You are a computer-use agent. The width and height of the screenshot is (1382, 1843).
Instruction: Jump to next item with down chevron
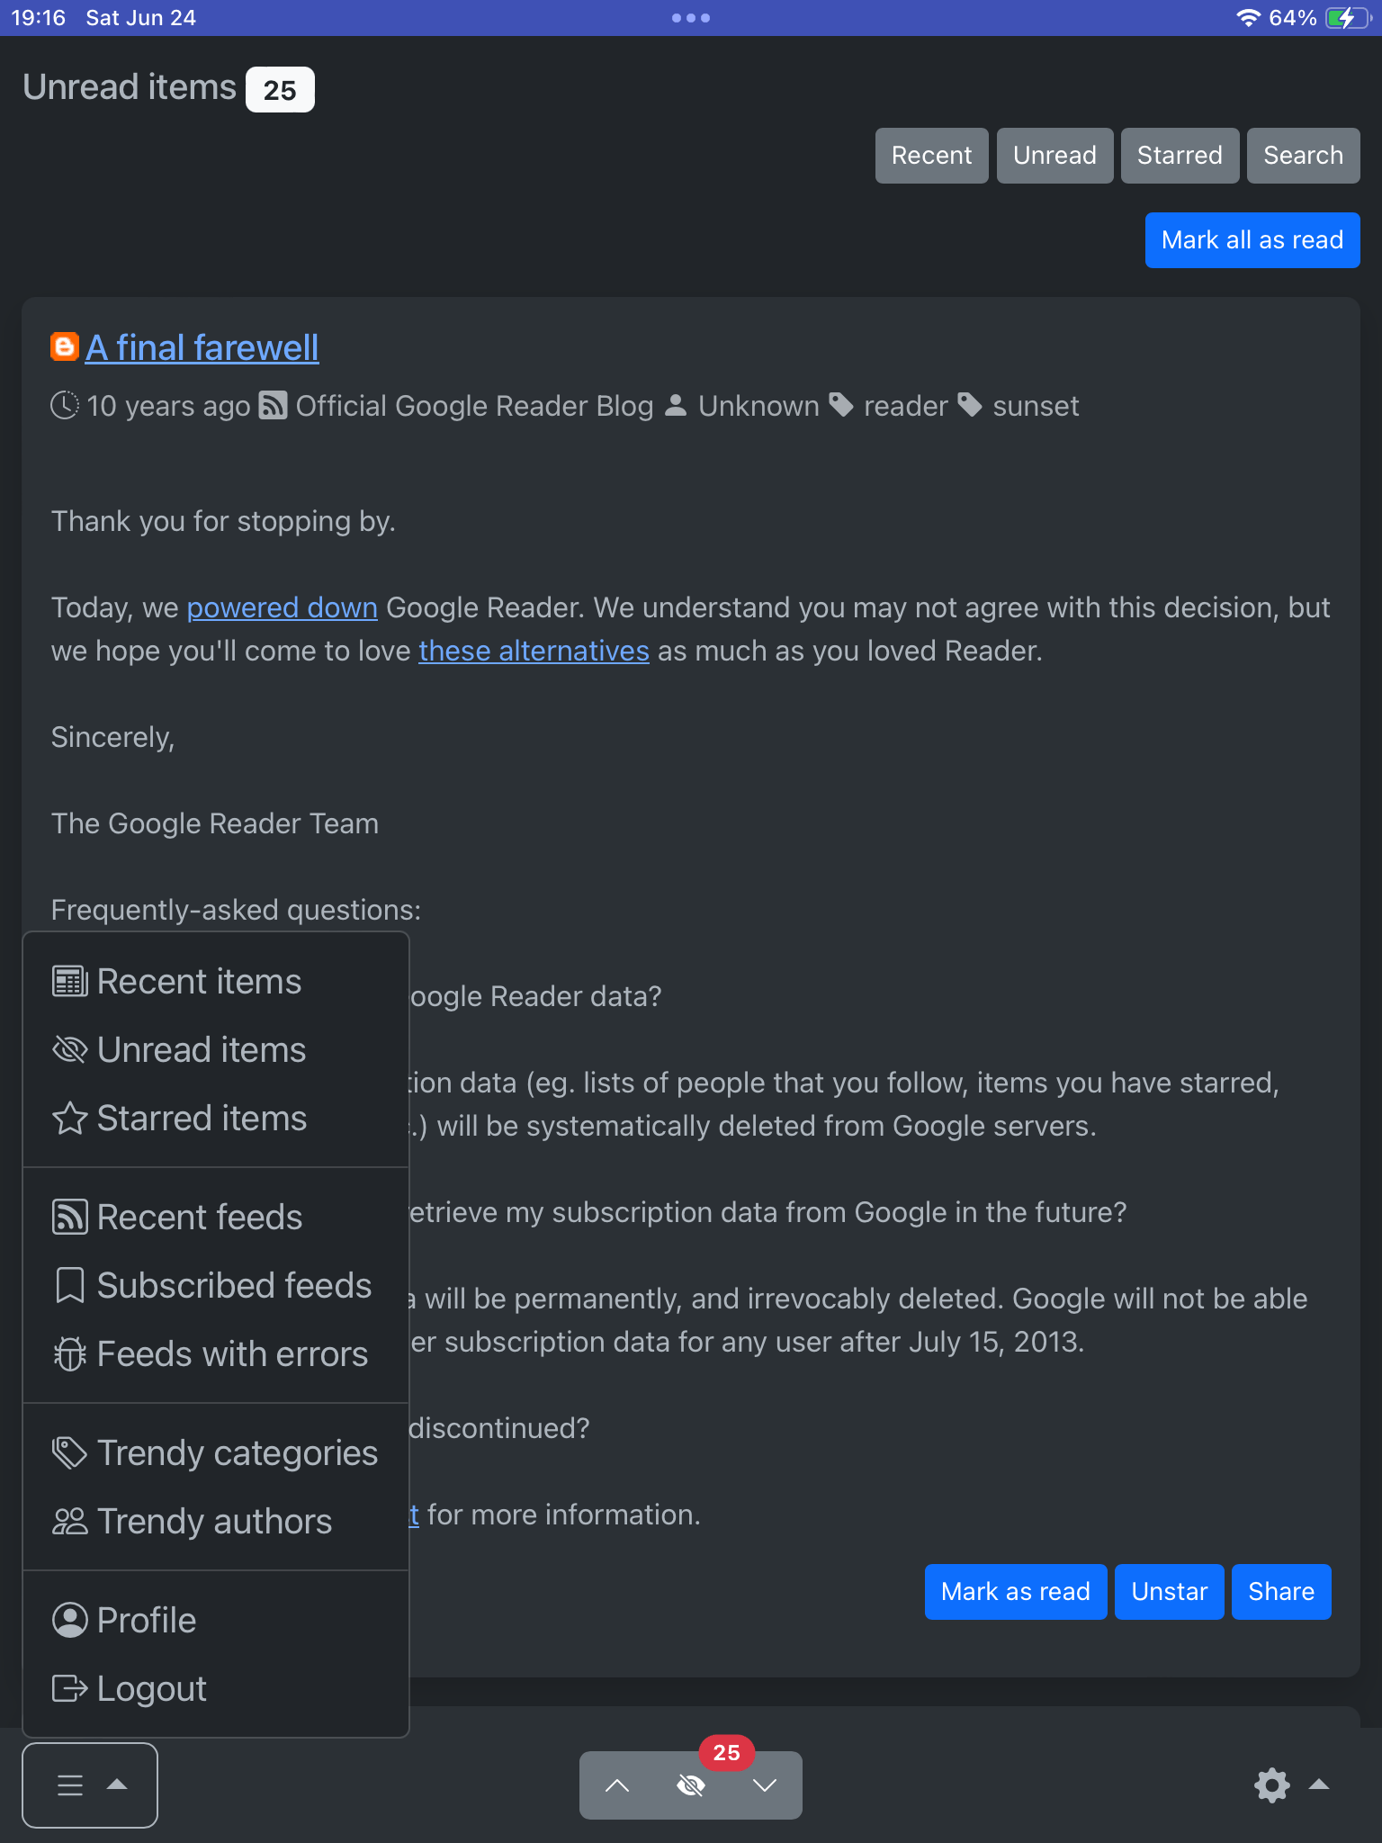(765, 1785)
